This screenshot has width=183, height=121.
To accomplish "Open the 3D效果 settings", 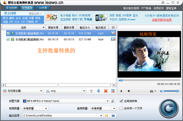I will [x=43, y=8].
